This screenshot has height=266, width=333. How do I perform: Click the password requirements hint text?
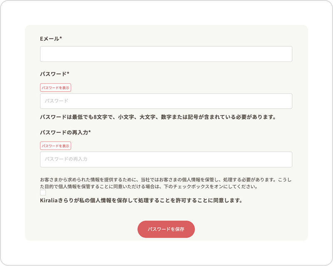[x=158, y=117]
